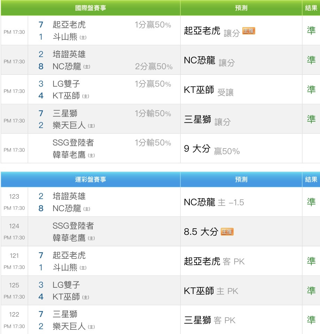Open SSG登陸者 team in the 國際盤 table

(x=73, y=143)
